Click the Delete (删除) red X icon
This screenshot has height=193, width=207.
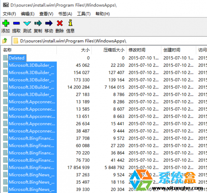click(60, 23)
